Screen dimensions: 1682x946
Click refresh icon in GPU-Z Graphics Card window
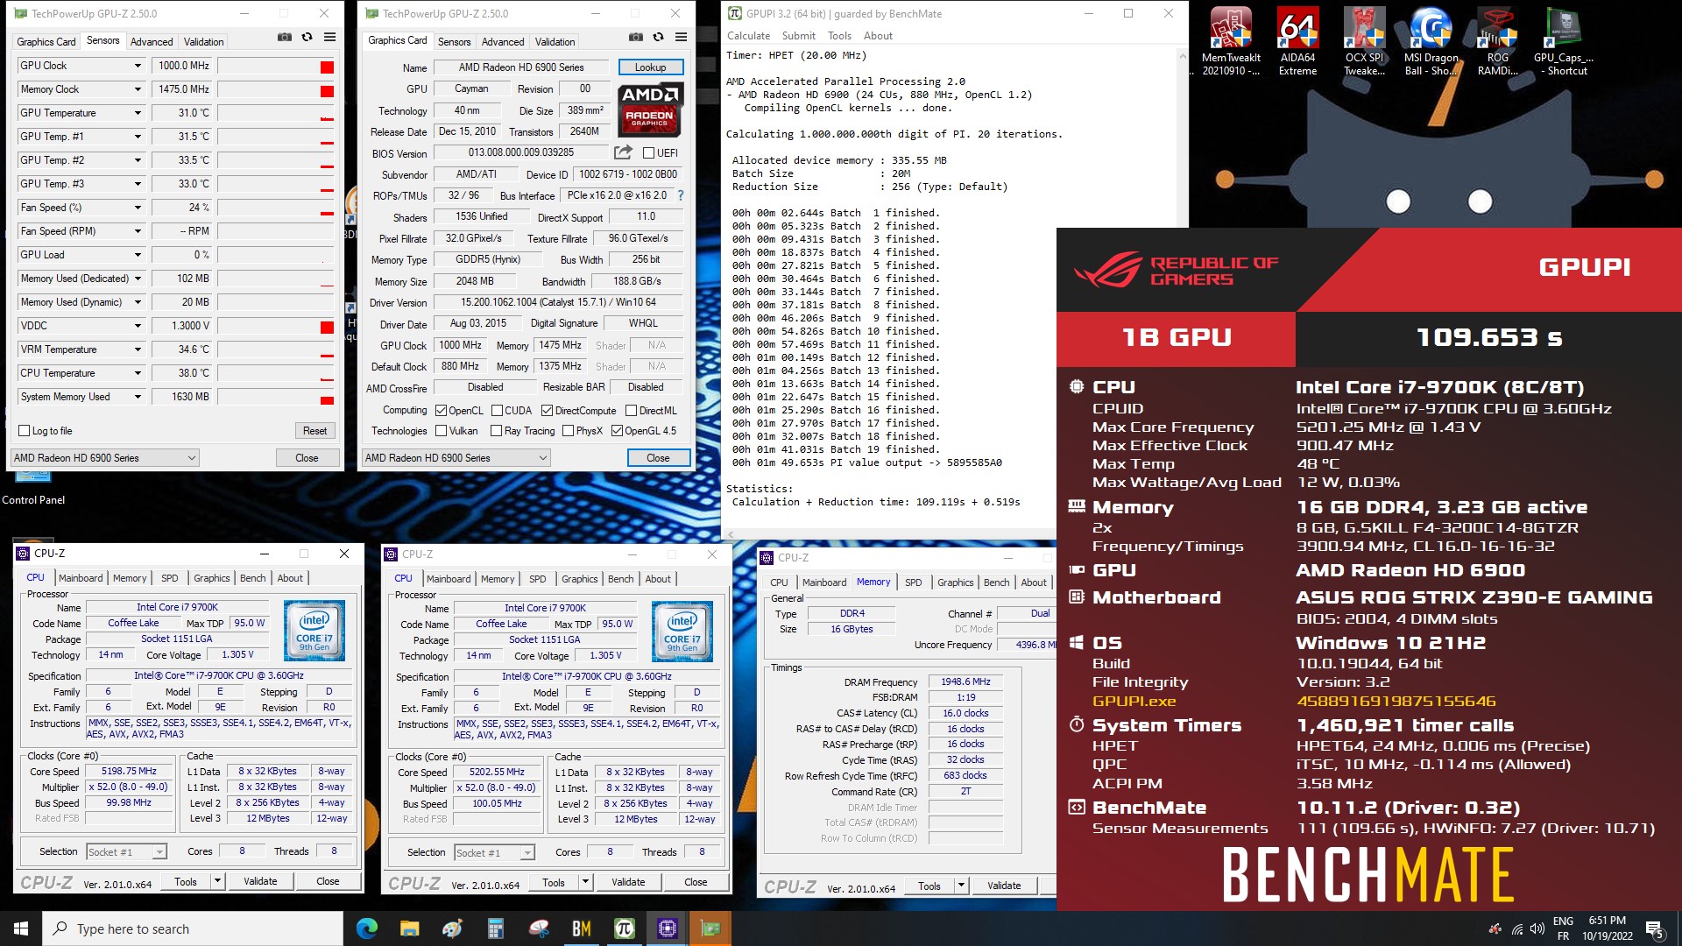[658, 38]
